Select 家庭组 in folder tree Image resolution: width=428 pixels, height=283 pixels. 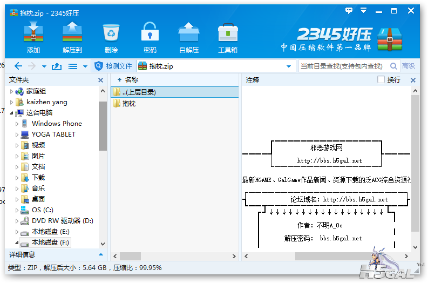click(36, 91)
